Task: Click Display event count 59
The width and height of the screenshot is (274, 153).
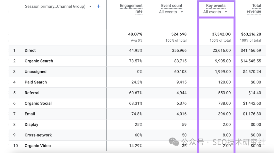Action: pyautogui.click(x=184, y=125)
